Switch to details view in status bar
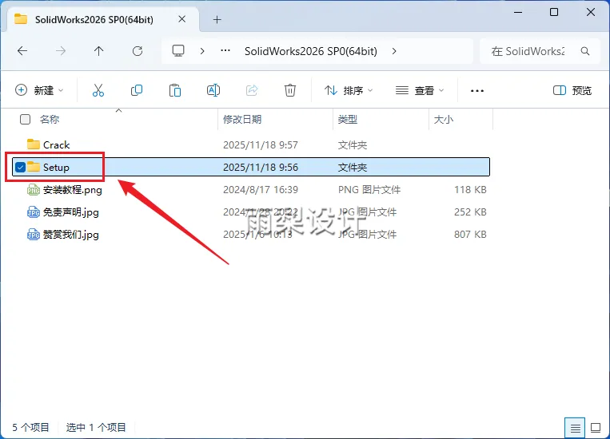This screenshot has width=610, height=439. (x=575, y=428)
